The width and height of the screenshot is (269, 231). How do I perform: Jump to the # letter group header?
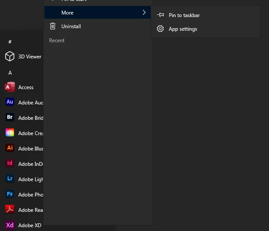pos(10,42)
